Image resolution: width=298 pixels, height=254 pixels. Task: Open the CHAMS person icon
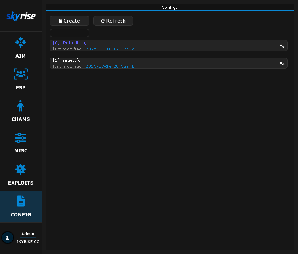(x=21, y=106)
